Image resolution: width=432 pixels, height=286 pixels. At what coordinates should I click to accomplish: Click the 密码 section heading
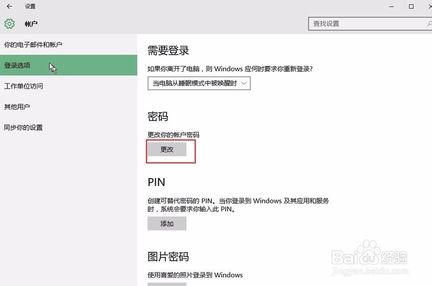(x=158, y=116)
